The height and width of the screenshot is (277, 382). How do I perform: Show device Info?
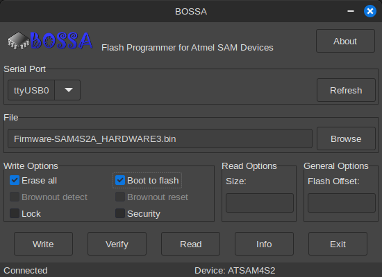click(x=264, y=244)
